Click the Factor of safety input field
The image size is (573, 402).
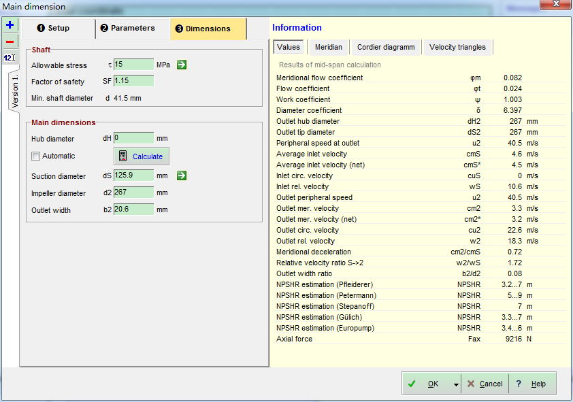134,81
